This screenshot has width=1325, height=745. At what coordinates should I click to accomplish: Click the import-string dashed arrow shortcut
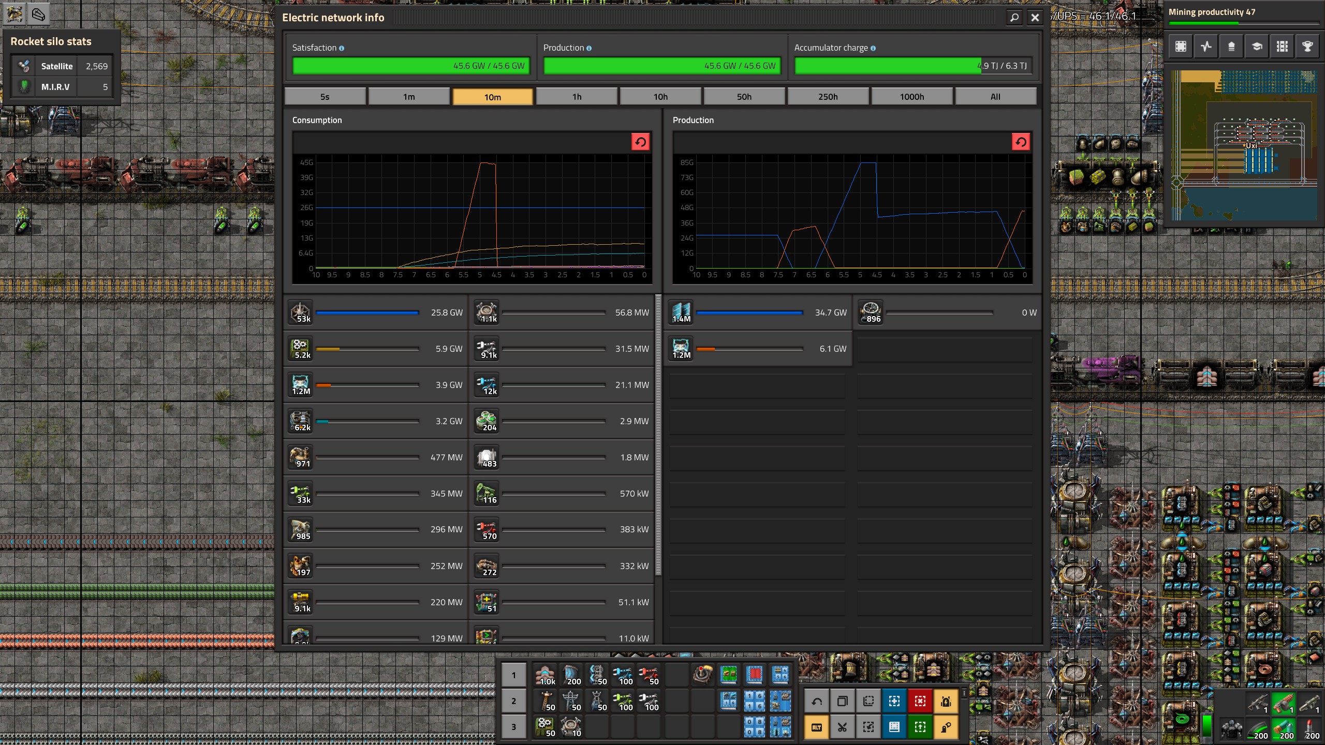(868, 727)
